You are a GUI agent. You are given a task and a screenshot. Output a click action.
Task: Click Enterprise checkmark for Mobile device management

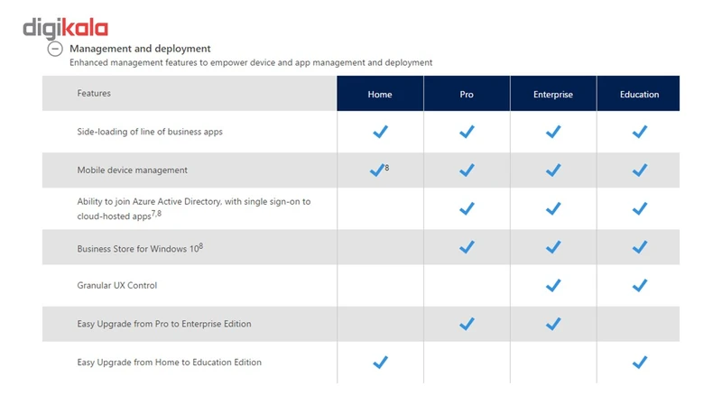553,170
